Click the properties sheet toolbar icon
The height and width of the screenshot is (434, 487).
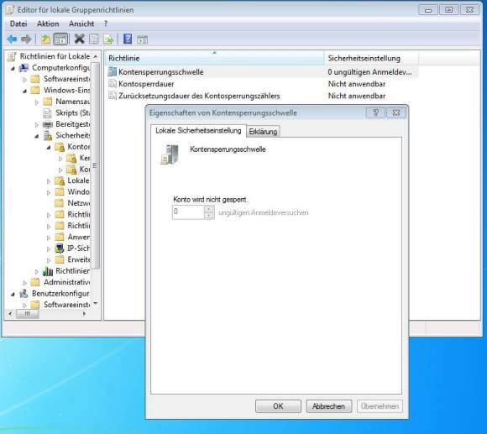[94, 39]
